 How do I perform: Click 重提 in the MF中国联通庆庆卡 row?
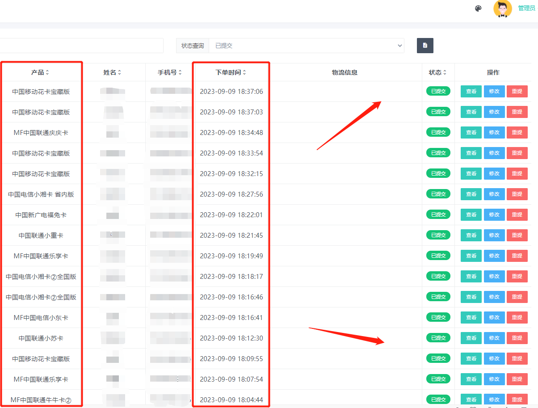tap(517, 133)
